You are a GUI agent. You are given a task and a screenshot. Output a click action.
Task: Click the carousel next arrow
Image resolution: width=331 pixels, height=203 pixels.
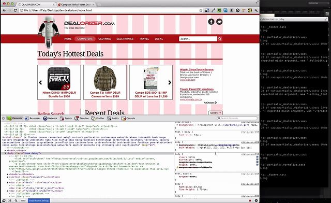click(170, 82)
